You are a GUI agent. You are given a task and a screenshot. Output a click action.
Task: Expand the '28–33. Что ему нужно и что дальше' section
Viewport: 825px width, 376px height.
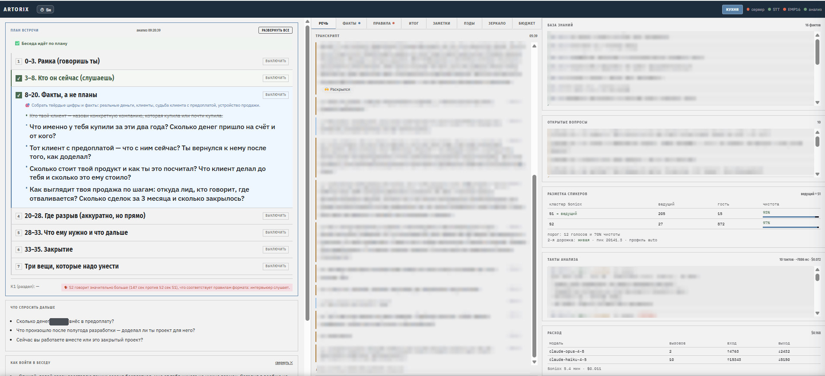pyautogui.click(x=76, y=233)
